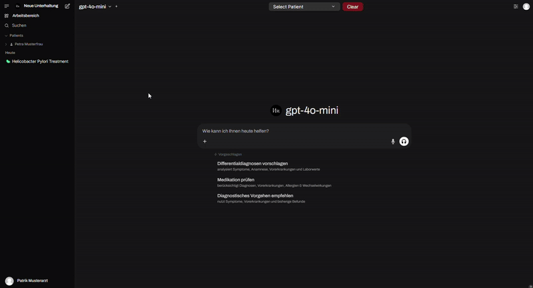Select Medikation prüfen suggestion
Viewport: 533px width, 288px height.
point(274,182)
